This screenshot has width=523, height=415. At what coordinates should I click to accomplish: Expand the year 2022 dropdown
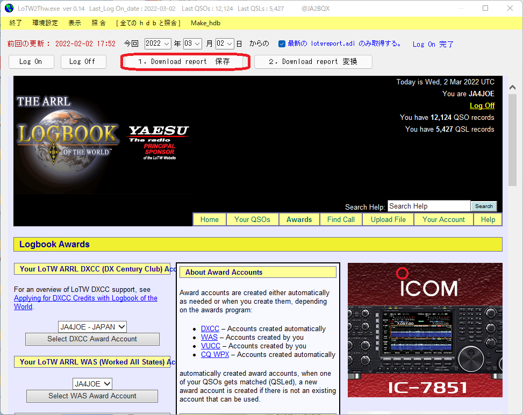[x=158, y=44]
